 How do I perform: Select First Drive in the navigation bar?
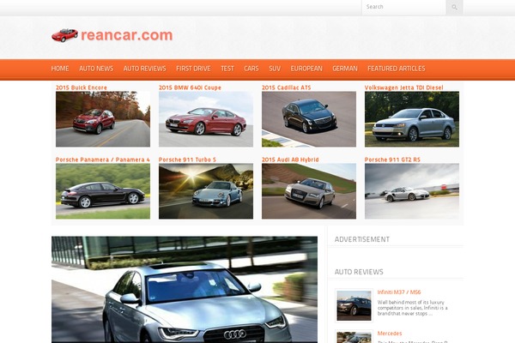pyautogui.click(x=193, y=69)
